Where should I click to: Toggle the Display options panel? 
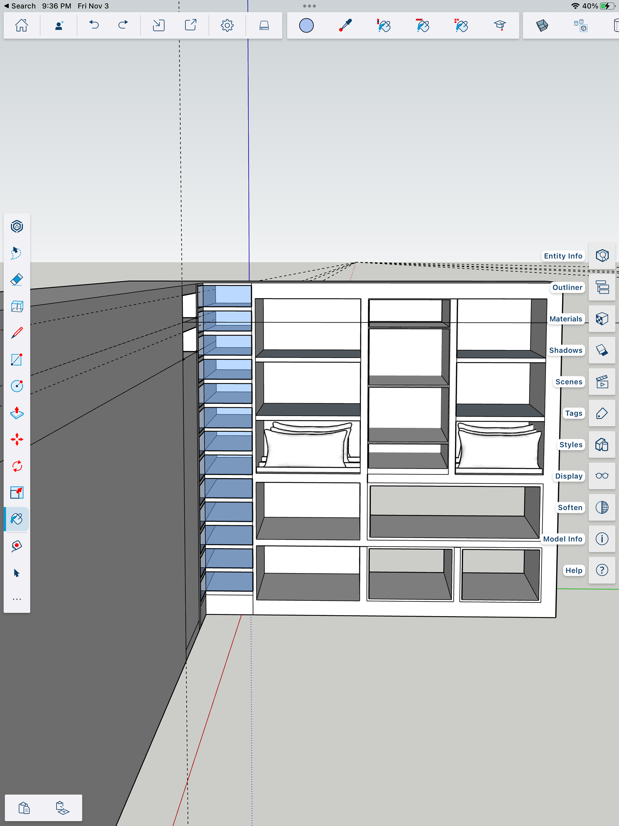tap(602, 476)
